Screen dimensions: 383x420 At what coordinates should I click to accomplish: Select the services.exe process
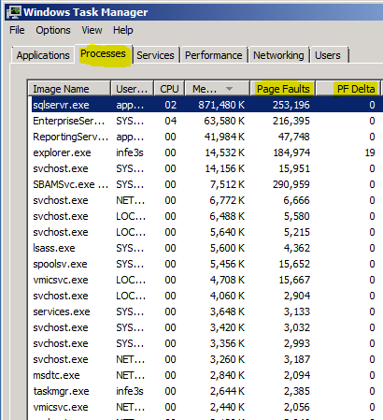tap(206, 311)
